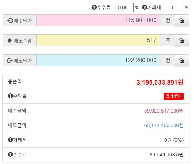The width and height of the screenshot is (194, 164).
Task: Select the 수수료 result 61,549,108.5원
Action: tap(166, 155)
